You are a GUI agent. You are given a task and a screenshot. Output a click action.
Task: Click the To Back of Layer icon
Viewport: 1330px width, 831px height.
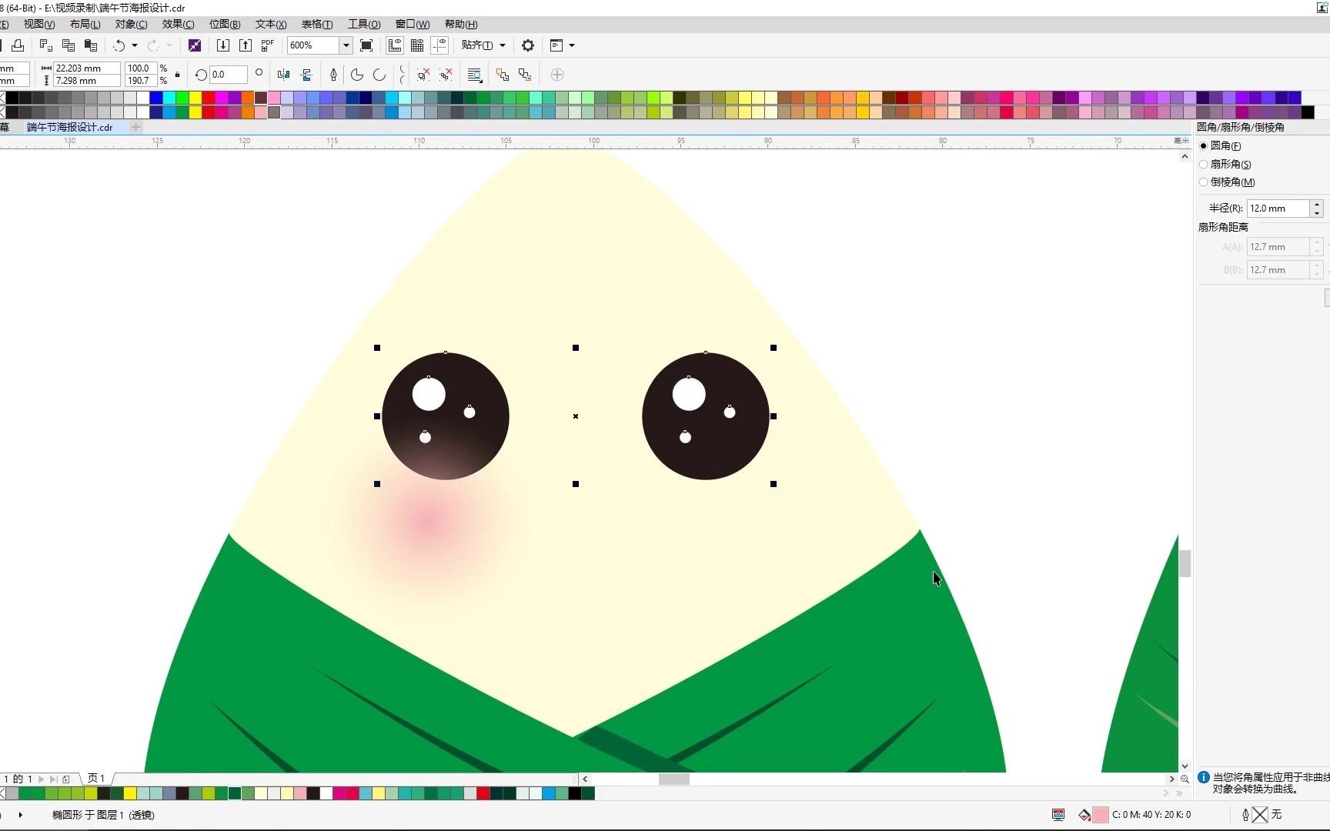(525, 75)
